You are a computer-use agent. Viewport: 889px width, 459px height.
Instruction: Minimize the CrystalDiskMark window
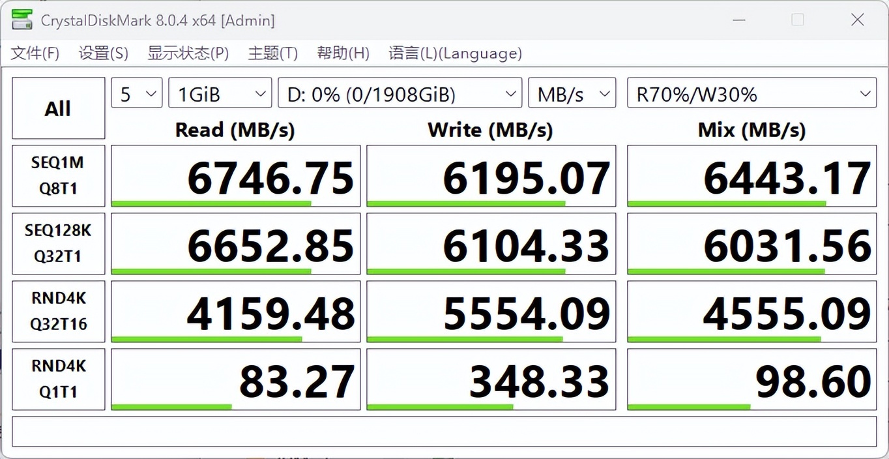tap(738, 20)
